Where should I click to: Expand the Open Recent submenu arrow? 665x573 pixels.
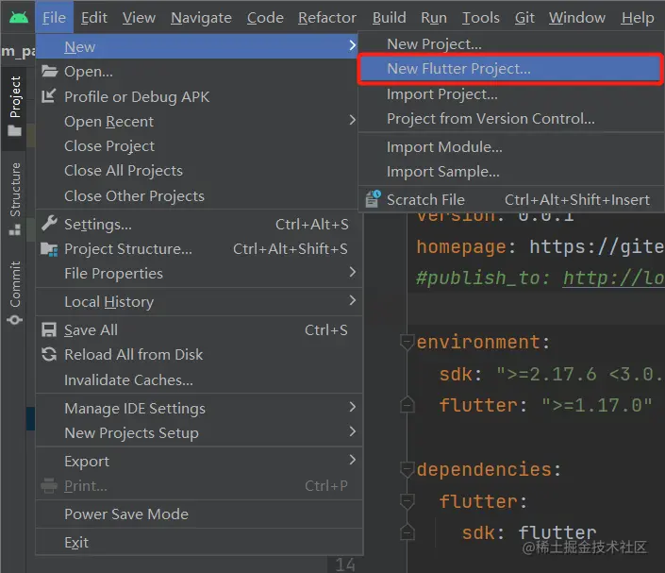tap(352, 120)
